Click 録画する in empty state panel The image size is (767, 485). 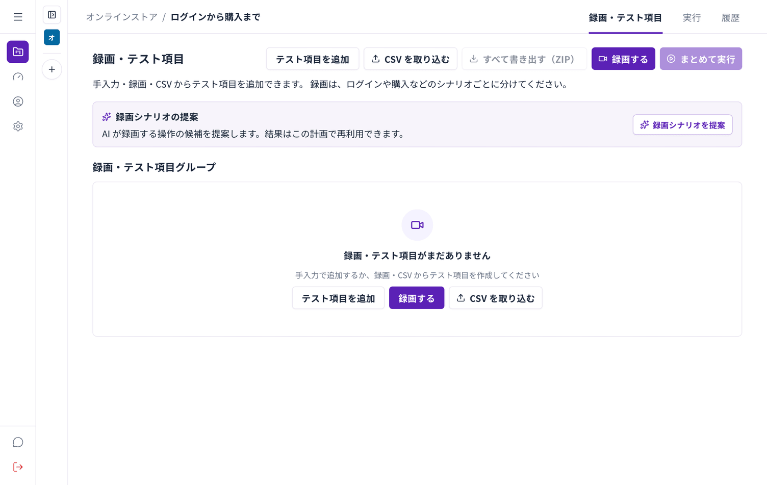pos(417,298)
